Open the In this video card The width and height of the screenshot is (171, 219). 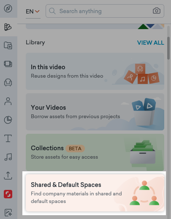(95, 71)
